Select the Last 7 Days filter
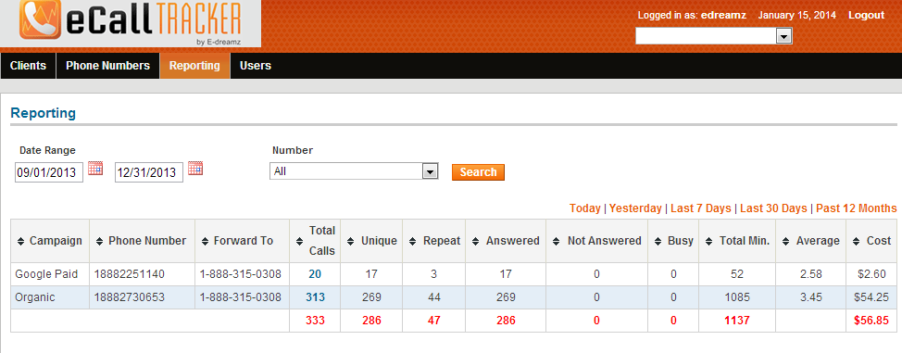 point(701,208)
